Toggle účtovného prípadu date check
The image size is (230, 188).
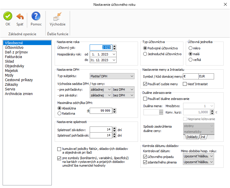coord(145,157)
